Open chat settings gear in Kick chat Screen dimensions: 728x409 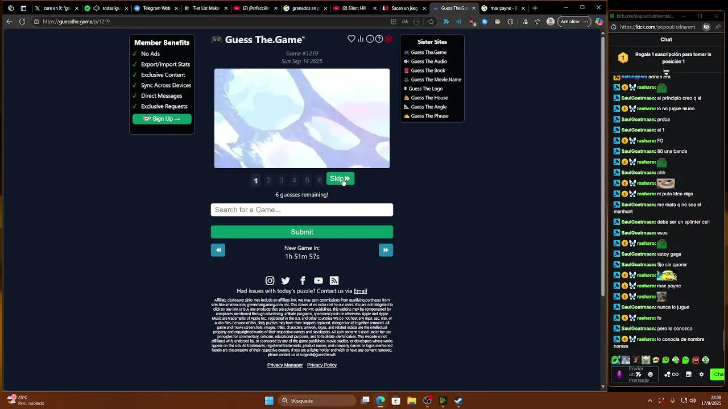tap(701, 374)
